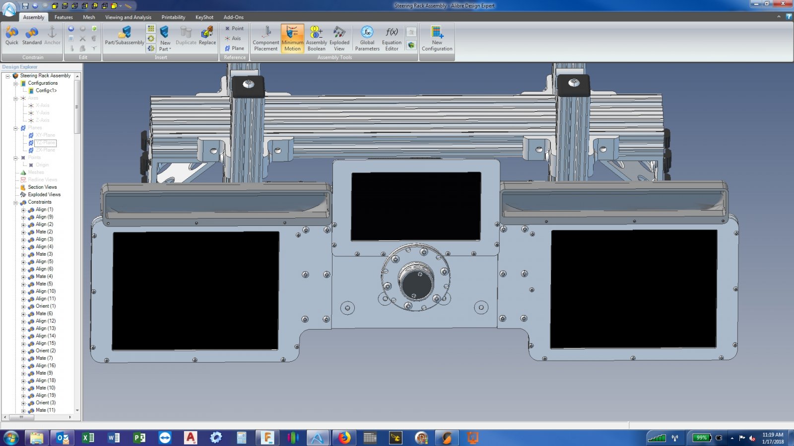The width and height of the screenshot is (794, 446).
Task: Select the Quick constraint tool
Action: (12, 37)
